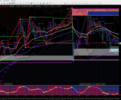The width and height of the screenshot is (121, 100).
Task: Click the USDJPY symbol button
Action: click(x=31, y=6)
